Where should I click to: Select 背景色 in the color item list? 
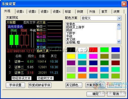(x=71, y=24)
